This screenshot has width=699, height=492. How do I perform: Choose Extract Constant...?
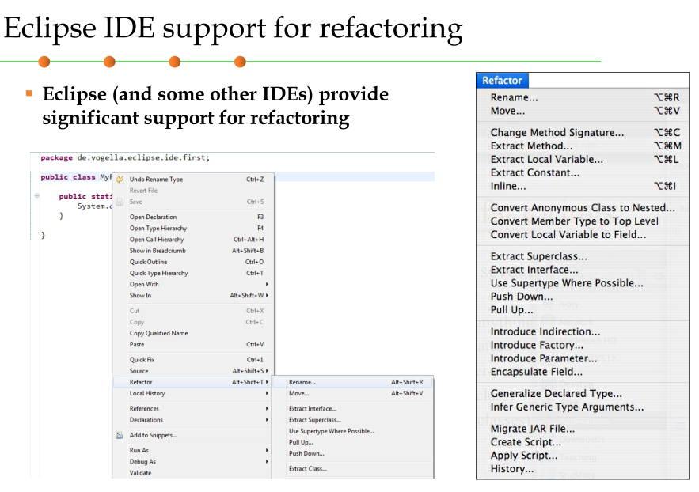583,172
